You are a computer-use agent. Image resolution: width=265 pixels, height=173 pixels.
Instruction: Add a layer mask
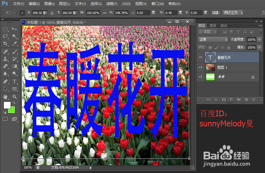tap(224, 99)
